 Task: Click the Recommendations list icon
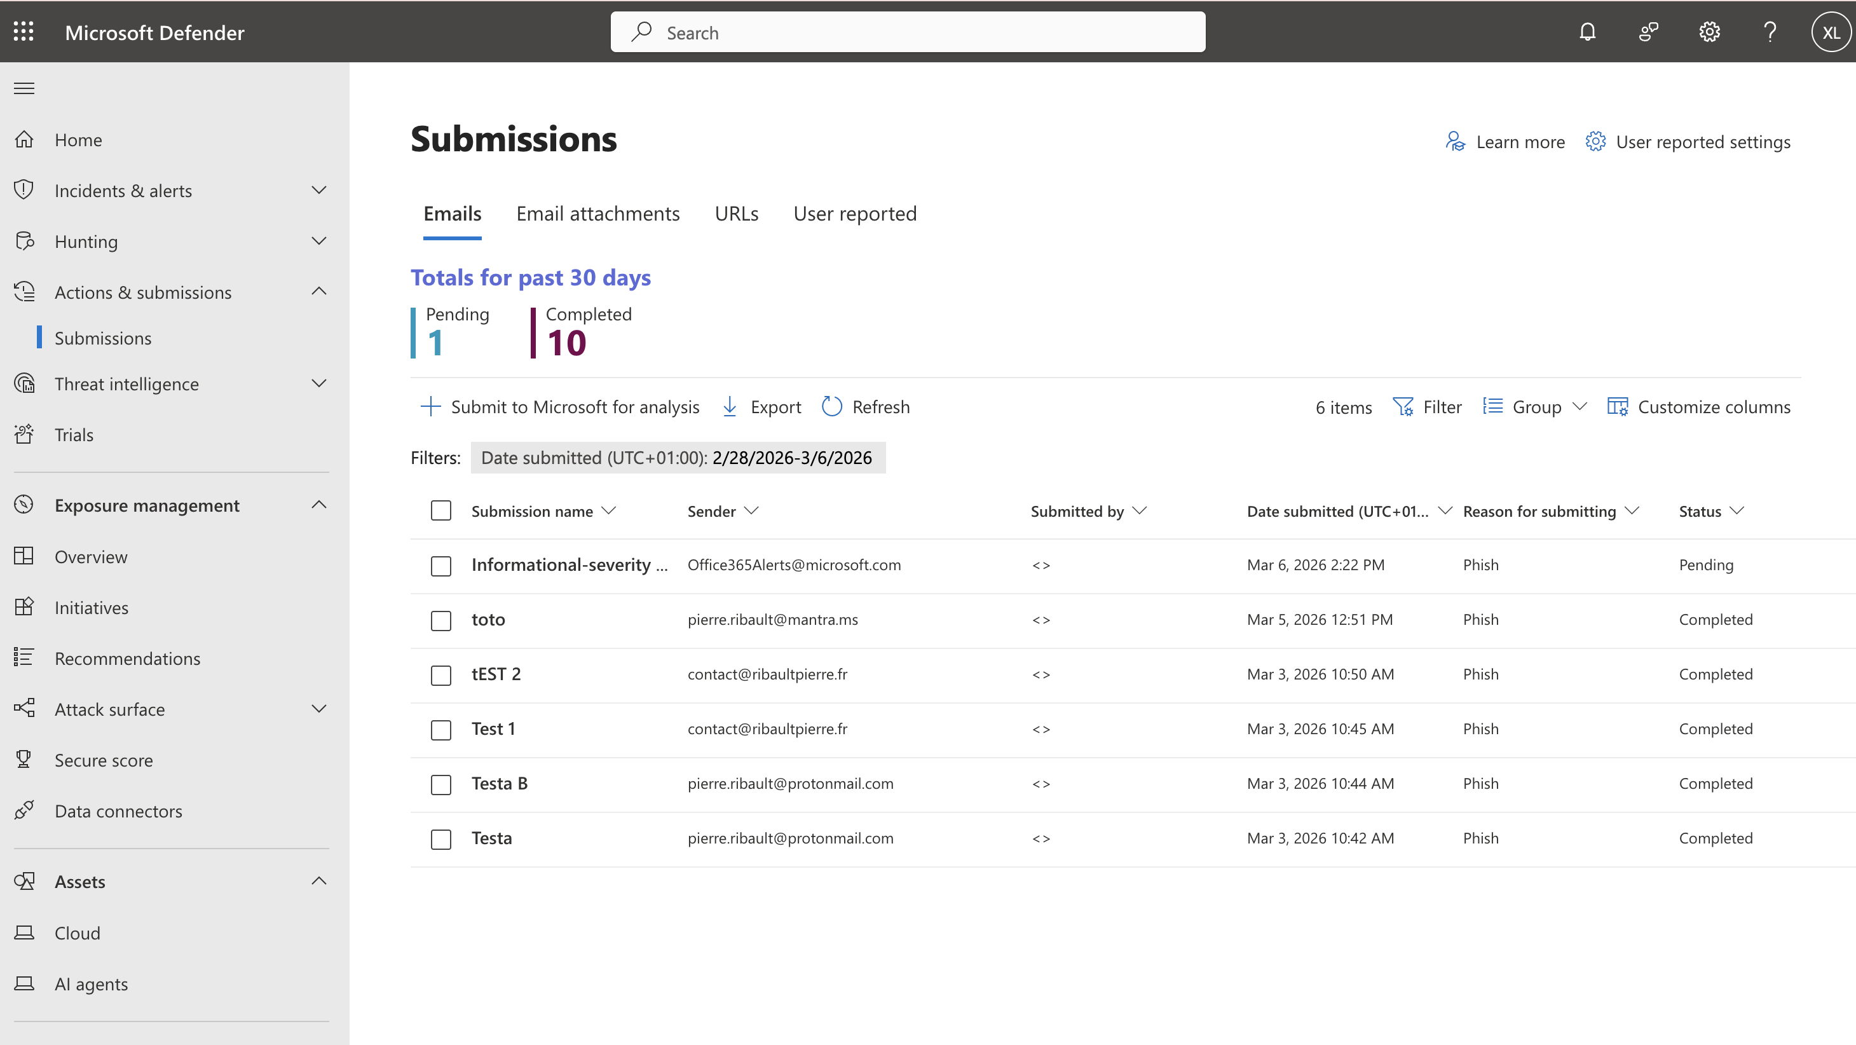[x=25, y=657]
